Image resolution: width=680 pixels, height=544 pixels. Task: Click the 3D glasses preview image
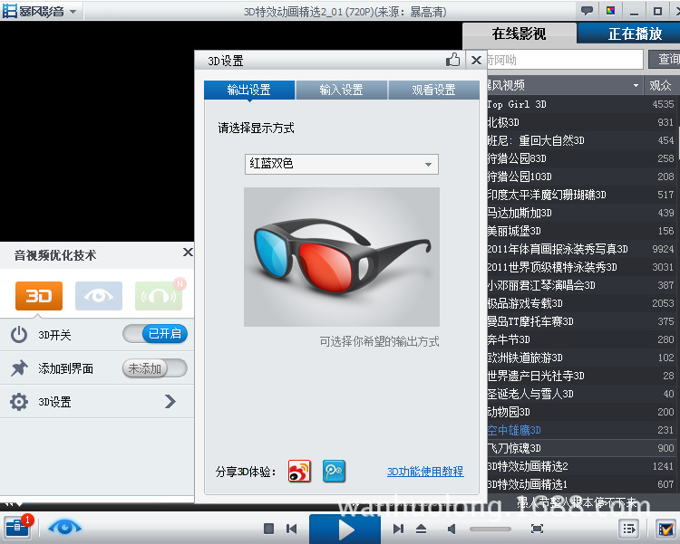pos(342,257)
